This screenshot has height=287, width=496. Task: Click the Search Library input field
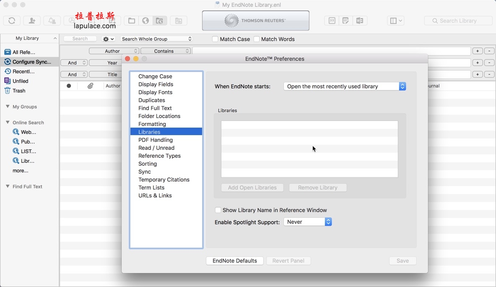pos(458,20)
